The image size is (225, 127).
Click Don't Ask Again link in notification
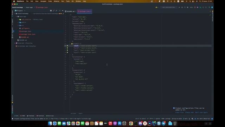[201, 113]
